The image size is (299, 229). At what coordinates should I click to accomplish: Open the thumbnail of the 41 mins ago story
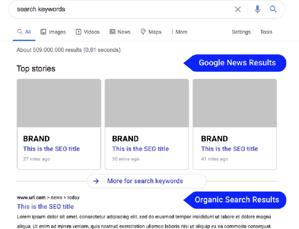click(235, 103)
